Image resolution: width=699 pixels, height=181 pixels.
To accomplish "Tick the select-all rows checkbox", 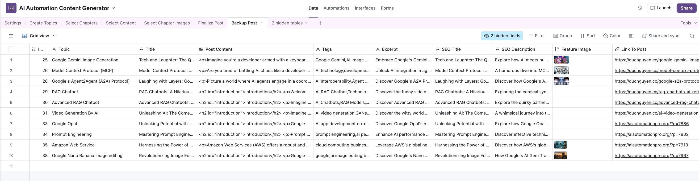I will [x=11, y=49].
